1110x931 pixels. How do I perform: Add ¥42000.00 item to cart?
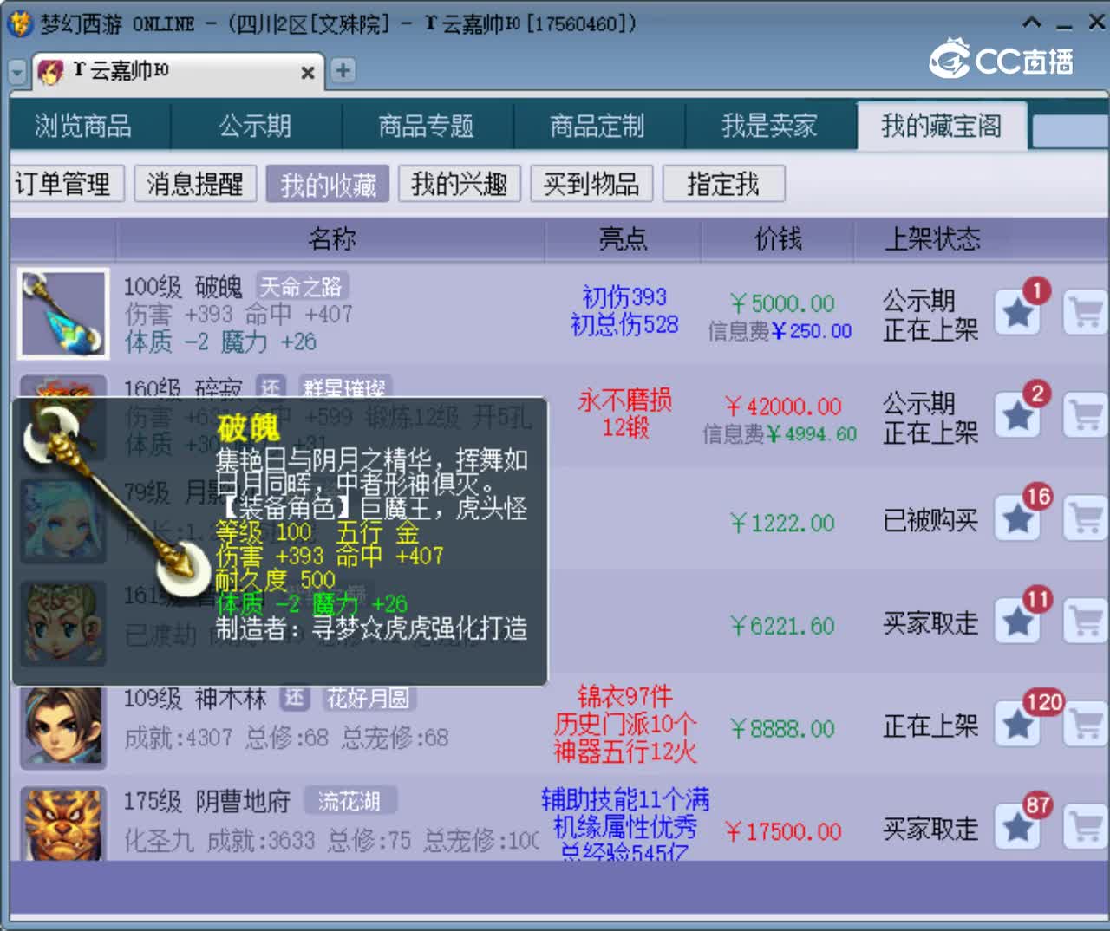1085,416
